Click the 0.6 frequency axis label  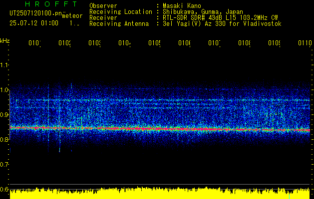(x=4, y=189)
